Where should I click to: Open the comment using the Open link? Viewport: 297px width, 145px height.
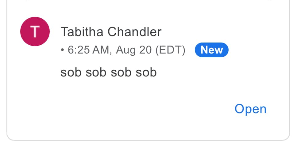pos(250,109)
